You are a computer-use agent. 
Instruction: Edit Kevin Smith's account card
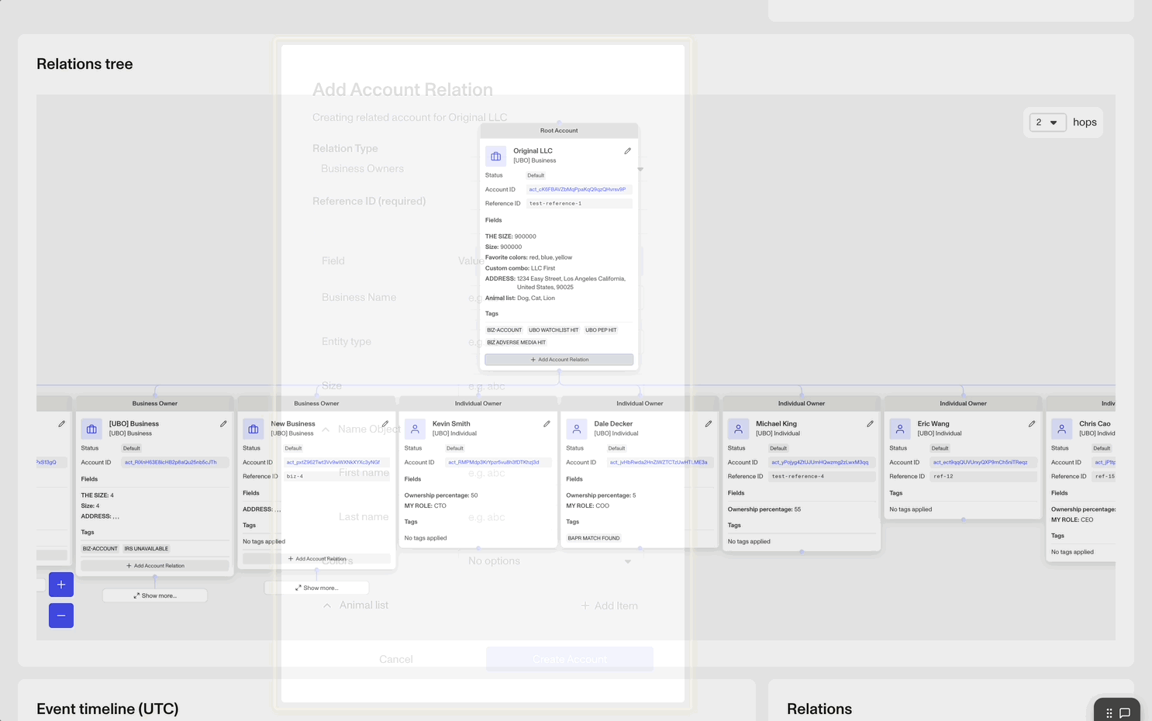coord(547,424)
